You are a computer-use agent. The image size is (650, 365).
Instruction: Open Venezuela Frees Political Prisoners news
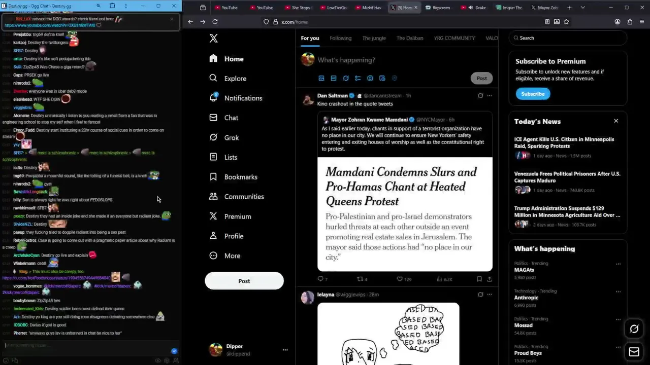pos(568,182)
